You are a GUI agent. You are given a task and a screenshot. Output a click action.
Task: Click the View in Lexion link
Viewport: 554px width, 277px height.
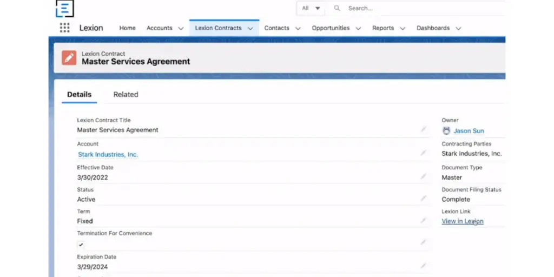pyautogui.click(x=463, y=221)
